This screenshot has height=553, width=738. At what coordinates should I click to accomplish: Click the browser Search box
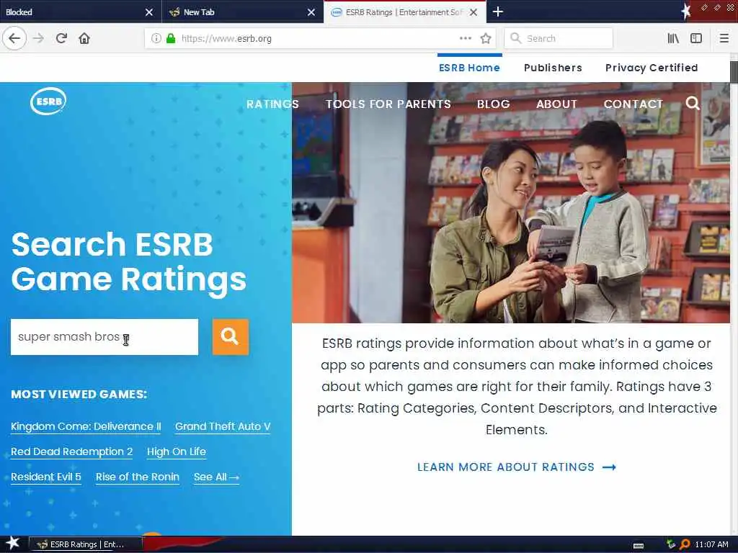click(x=559, y=39)
